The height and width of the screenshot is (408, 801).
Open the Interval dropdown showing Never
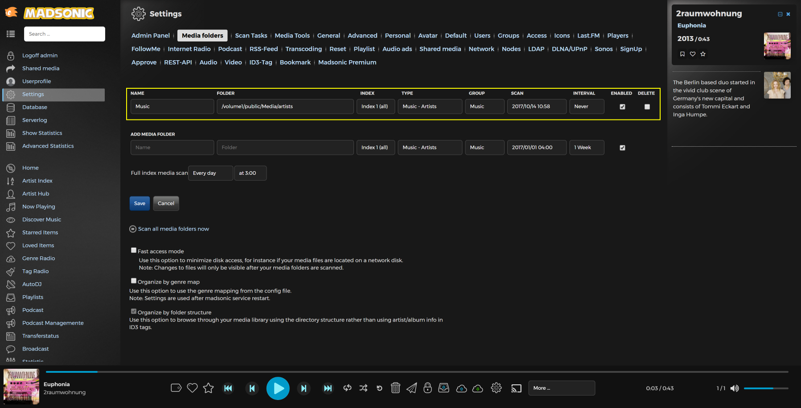(x=587, y=107)
